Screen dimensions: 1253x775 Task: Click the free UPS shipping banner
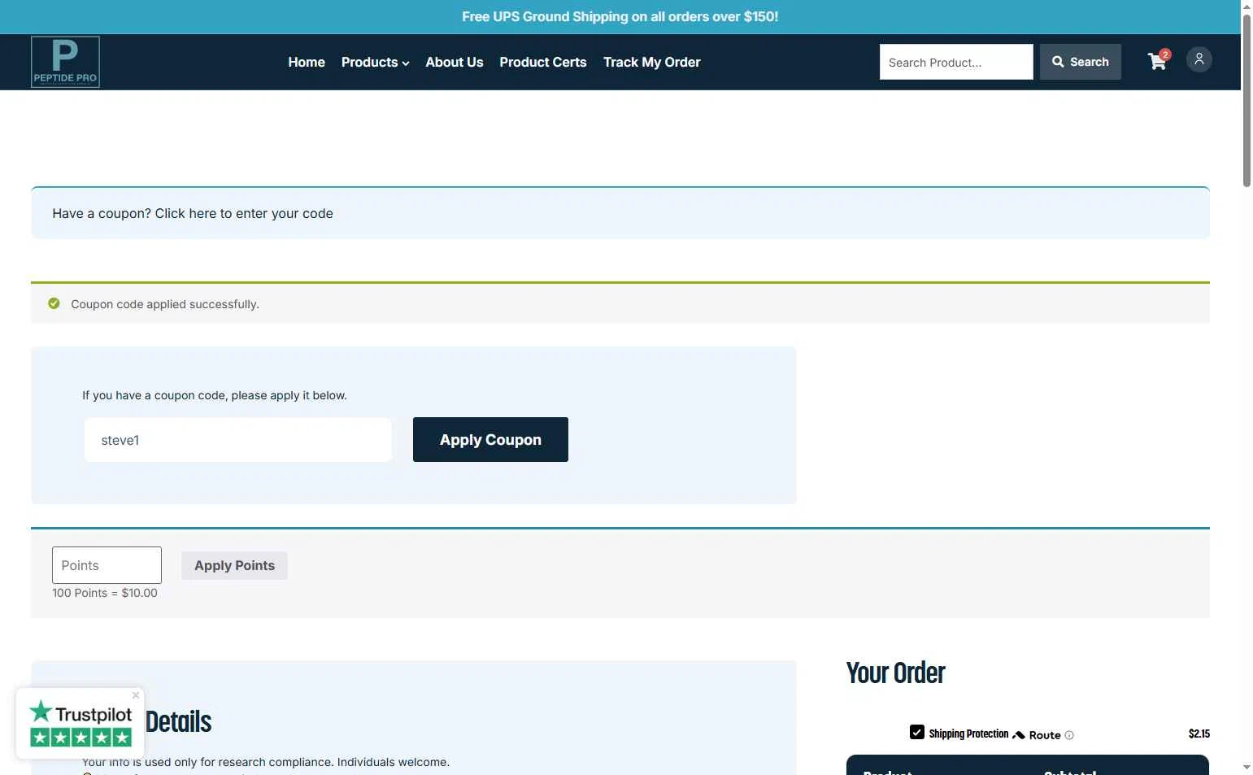(620, 16)
